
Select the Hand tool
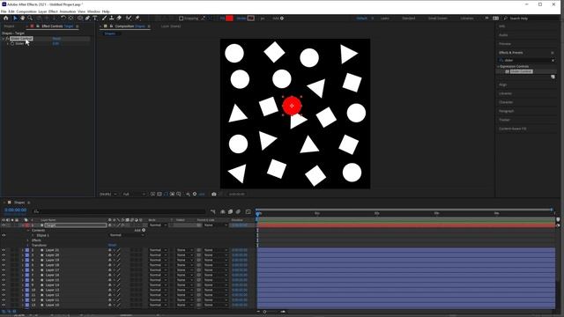(x=22, y=18)
